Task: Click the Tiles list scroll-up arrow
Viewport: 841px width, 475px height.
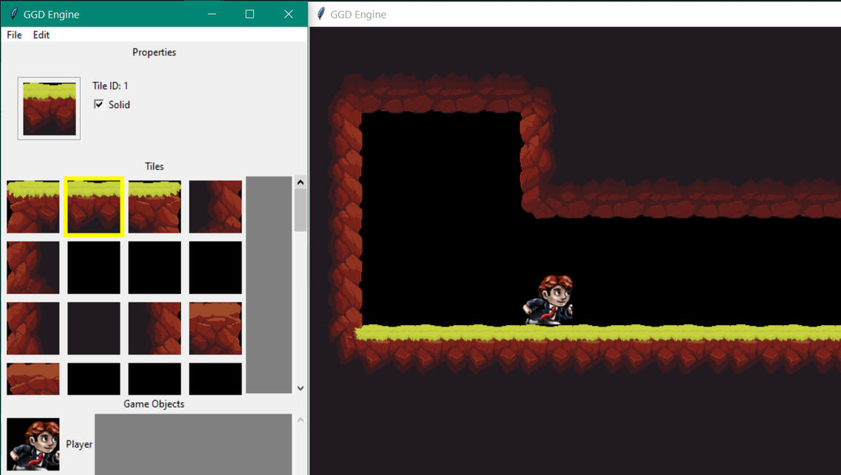Action: 300,182
